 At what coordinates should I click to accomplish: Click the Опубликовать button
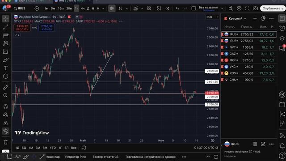[273, 8]
